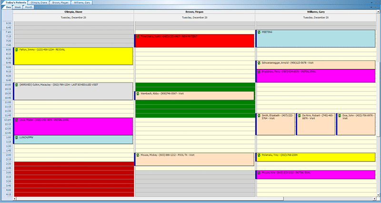Select the Wambach, Abby Visit appointment text
Viewport: 381px width, 203px height.
(162, 93)
